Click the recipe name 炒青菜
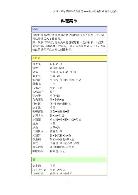 coord(37,64)
